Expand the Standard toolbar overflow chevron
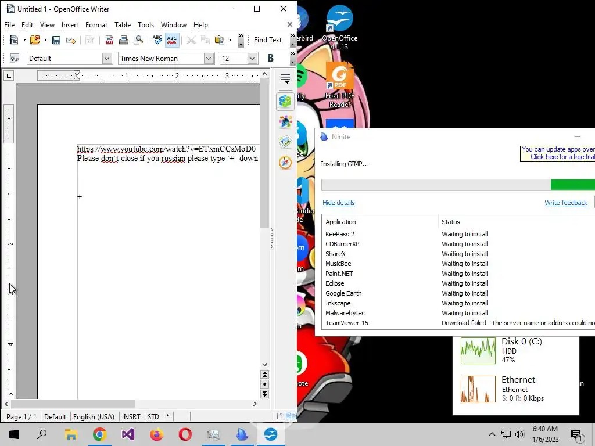The width and height of the screenshot is (595, 446). click(x=241, y=40)
